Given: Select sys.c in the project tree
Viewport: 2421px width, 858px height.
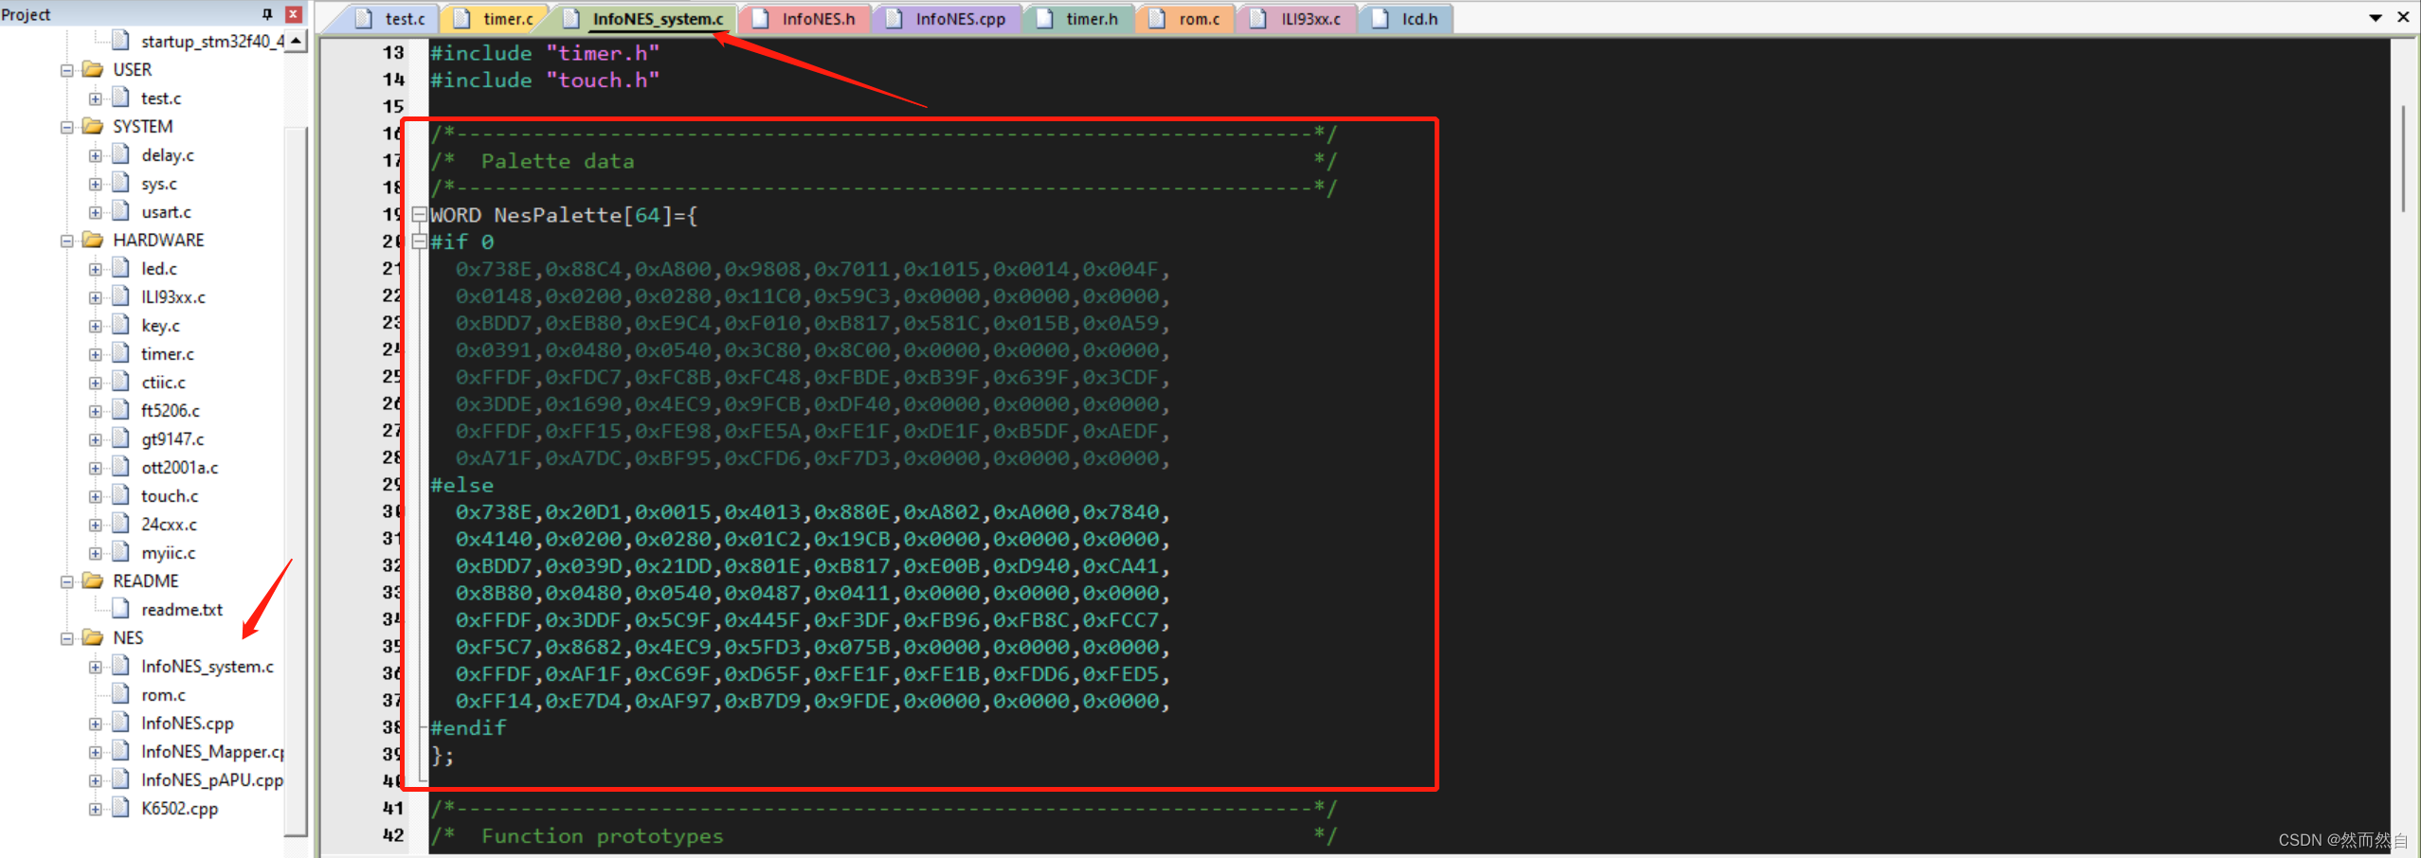Looking at the screenshot, I should pyautogui.click(x=159, y=184).
